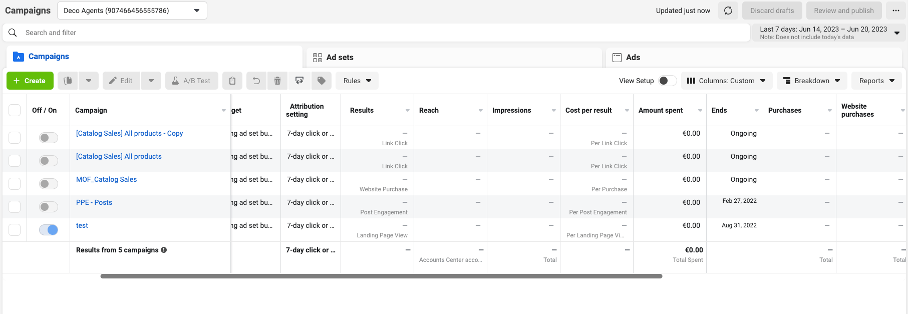Toggle on the PPE - Posts campaign

(x=49, y=207)
